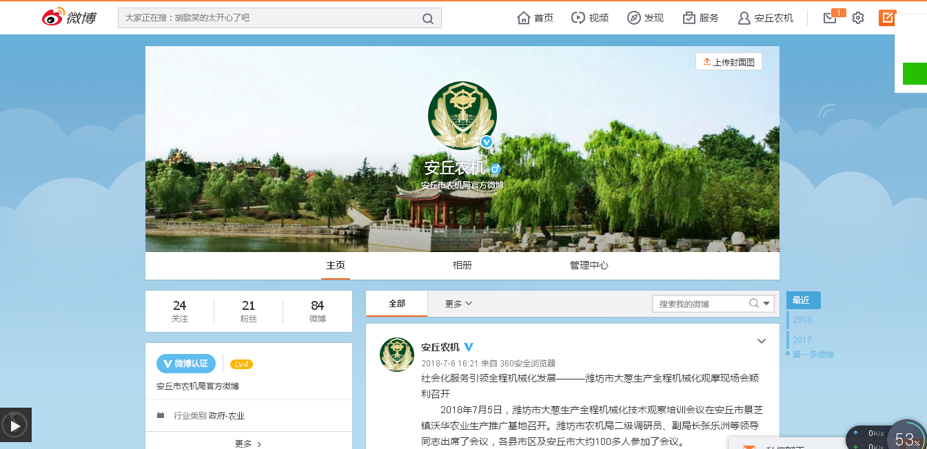Click the large profile avatar on cover

tap(462, 116)
